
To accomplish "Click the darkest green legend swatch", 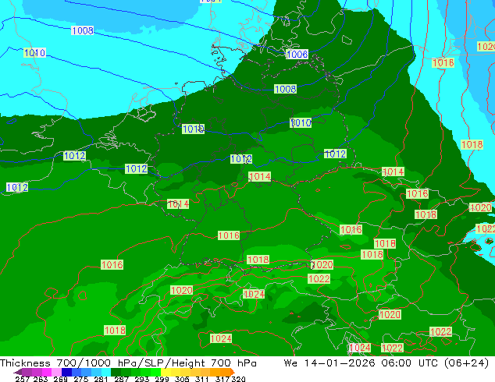I will [x=116, y=372].
